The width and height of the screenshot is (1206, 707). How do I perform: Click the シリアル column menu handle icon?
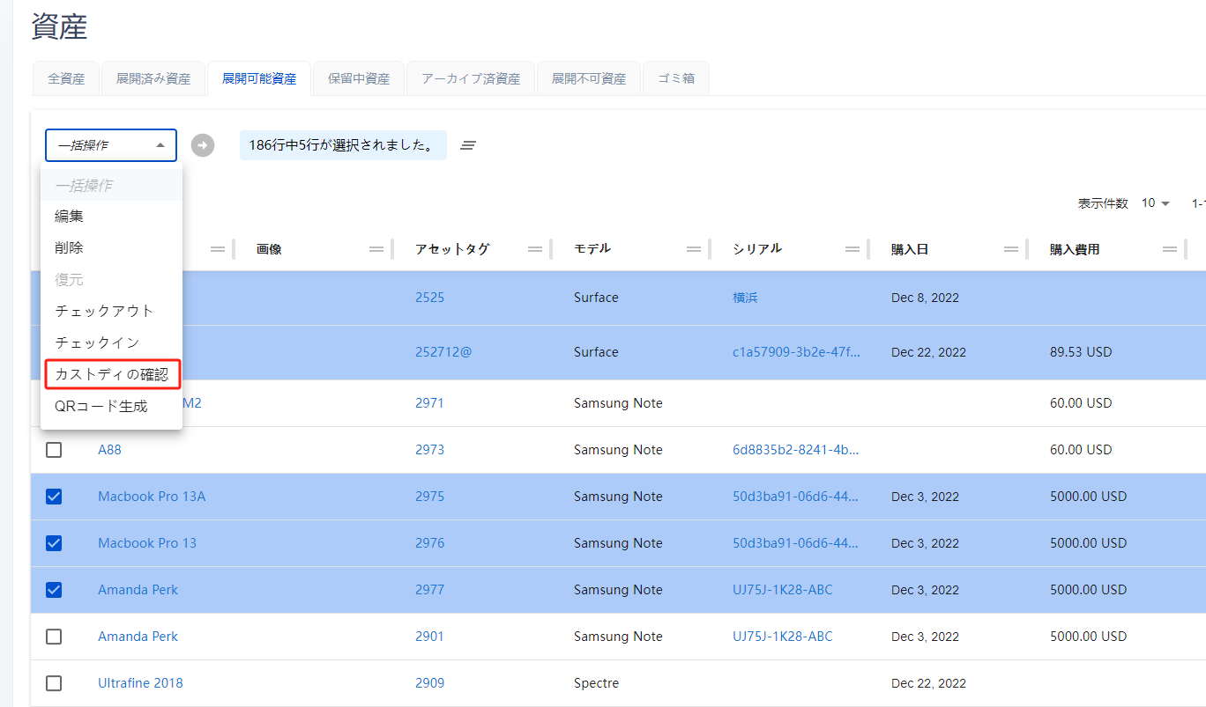point(852,249)
